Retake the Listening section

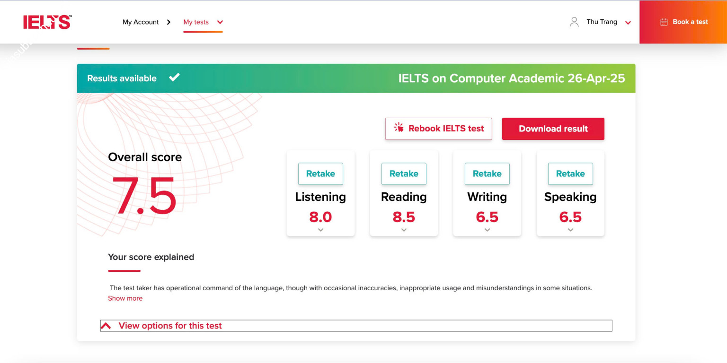[x=320, y=173]
